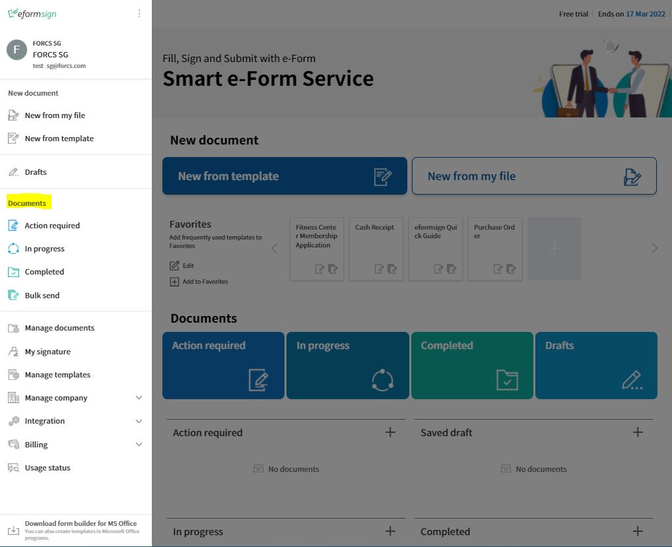Click the Edit pencil icon under Favorites
The image size is (672, 547).
[x=174, y=265]
